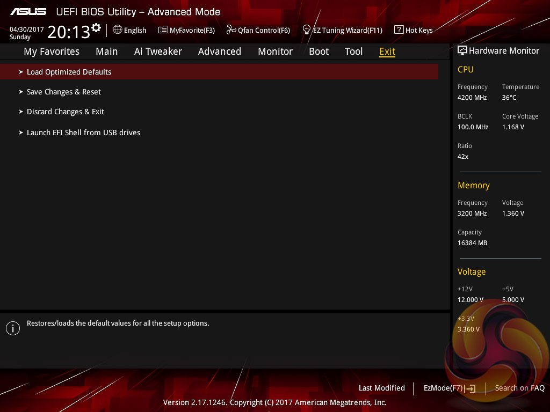
Task: Switch to the Main tab
Action: pyautogui.click(x=107, y=51)
